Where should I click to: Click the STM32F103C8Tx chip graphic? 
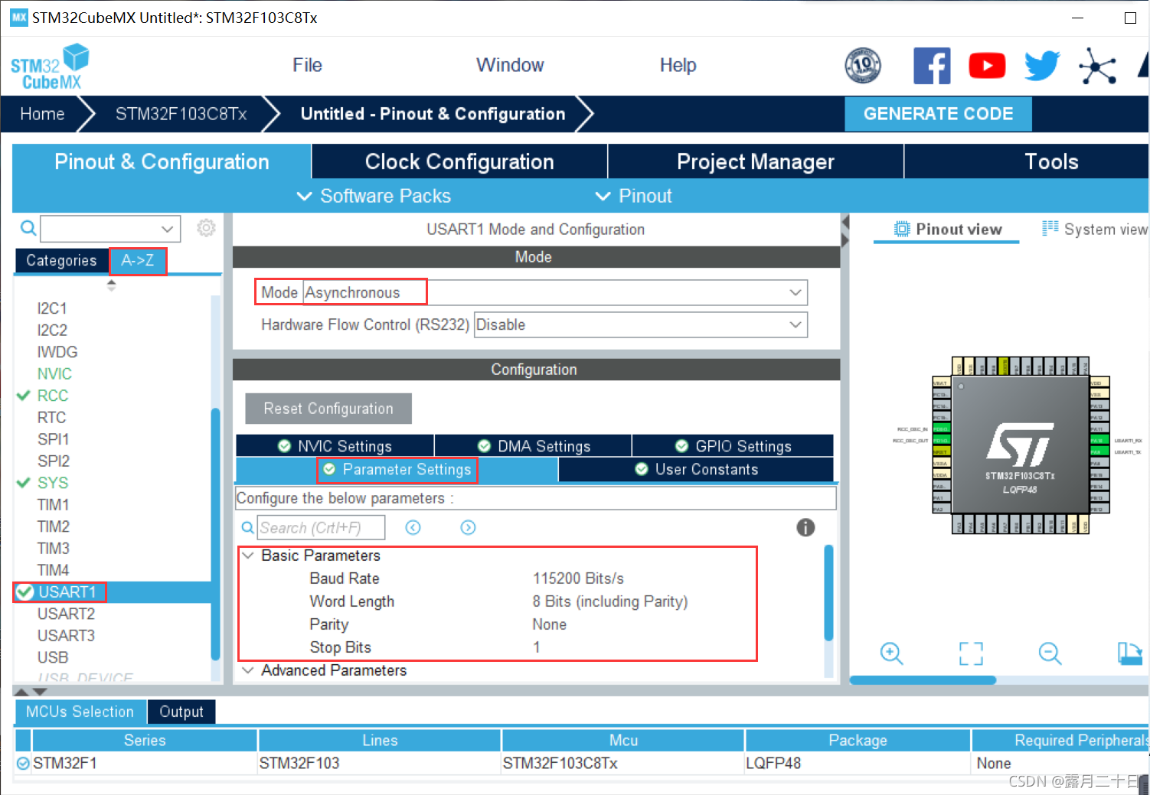click(x=1021, y=445)
